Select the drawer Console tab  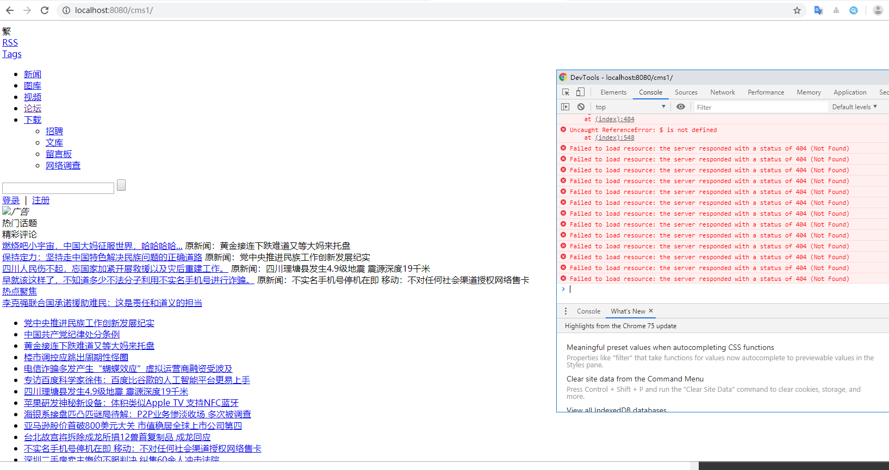click(x=589, y=311)
